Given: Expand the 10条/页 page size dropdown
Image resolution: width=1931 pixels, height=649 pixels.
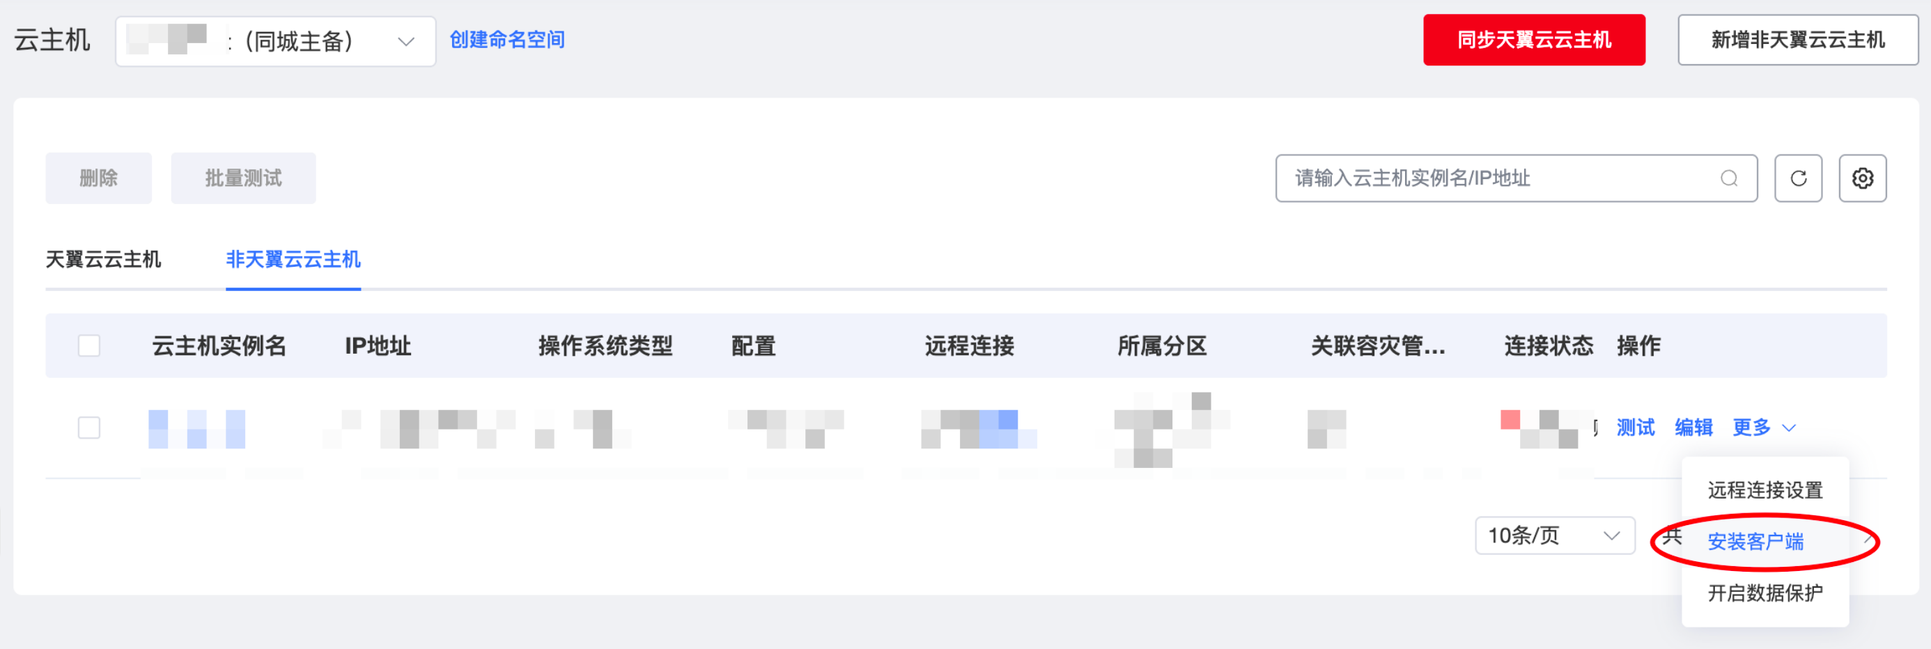Looking at the screenshot, I should [x=1554, y=535].
